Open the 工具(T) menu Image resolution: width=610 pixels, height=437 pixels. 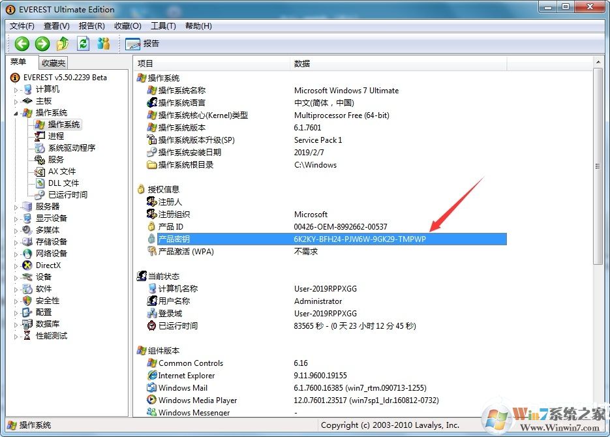click(162, 26)
